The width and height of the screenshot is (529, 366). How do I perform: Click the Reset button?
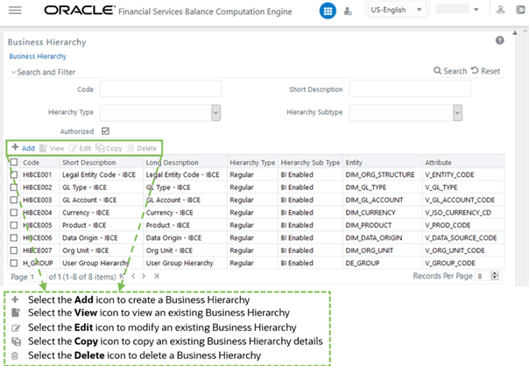(x=485, y=71)
